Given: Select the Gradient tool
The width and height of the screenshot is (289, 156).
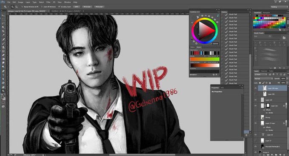Looking at the screenshot, I should [x=3, y=59].
